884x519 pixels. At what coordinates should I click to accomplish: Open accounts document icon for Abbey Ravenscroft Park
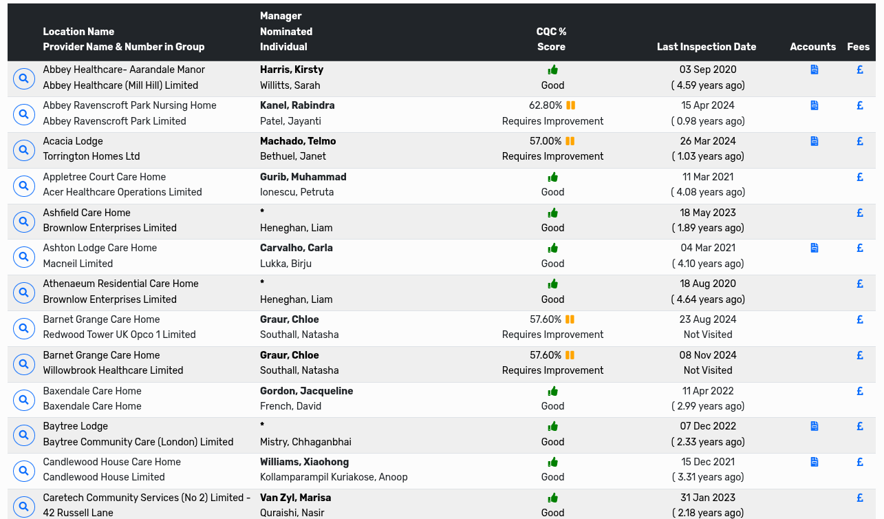pos(815,105)
